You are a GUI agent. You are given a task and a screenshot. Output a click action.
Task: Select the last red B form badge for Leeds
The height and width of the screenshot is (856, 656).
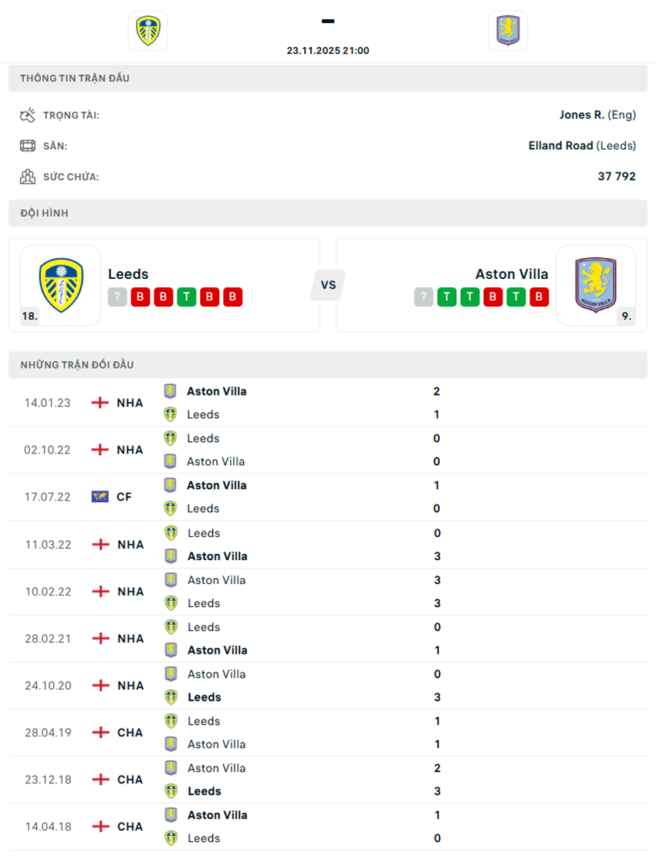click(x=232, y=297)
